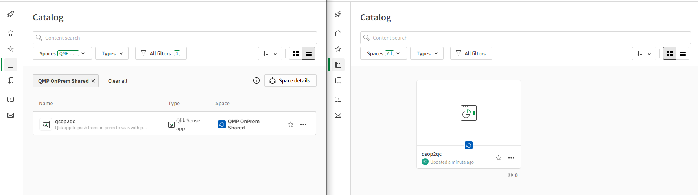Open mail envelope icon in right window sidebar
The image size is (698, 195).
[x=338, y=115]
